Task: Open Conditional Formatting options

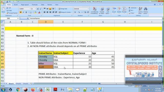Action: click(x=95, y=10)
